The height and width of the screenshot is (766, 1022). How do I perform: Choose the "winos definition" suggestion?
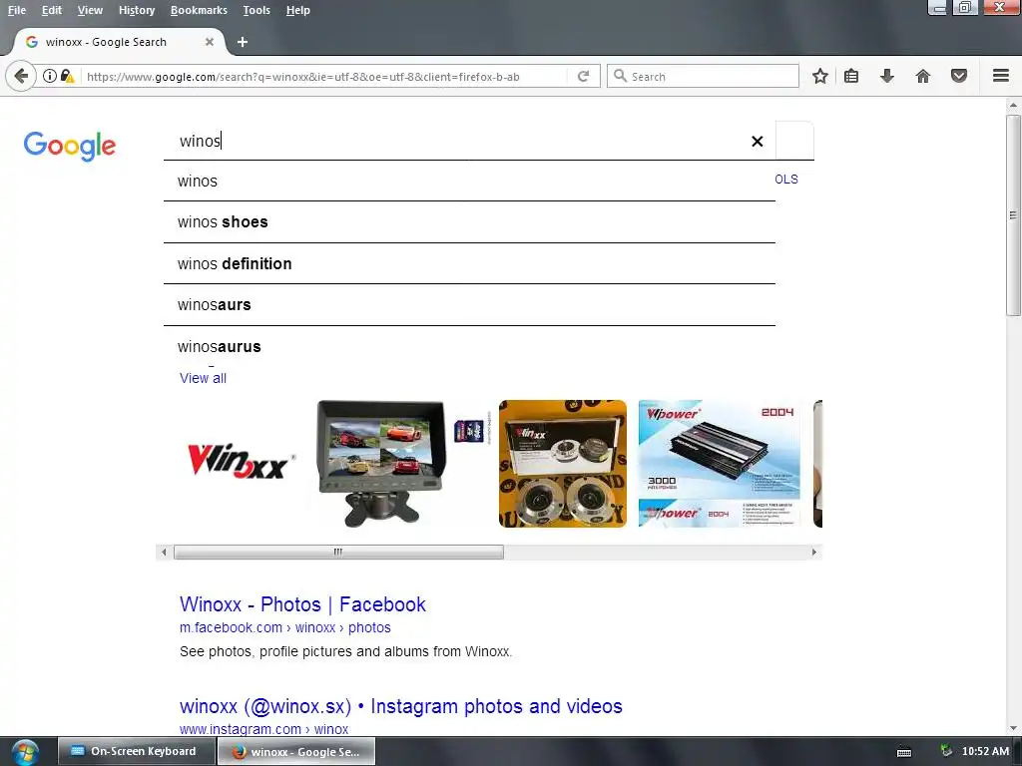pos(469,263)
